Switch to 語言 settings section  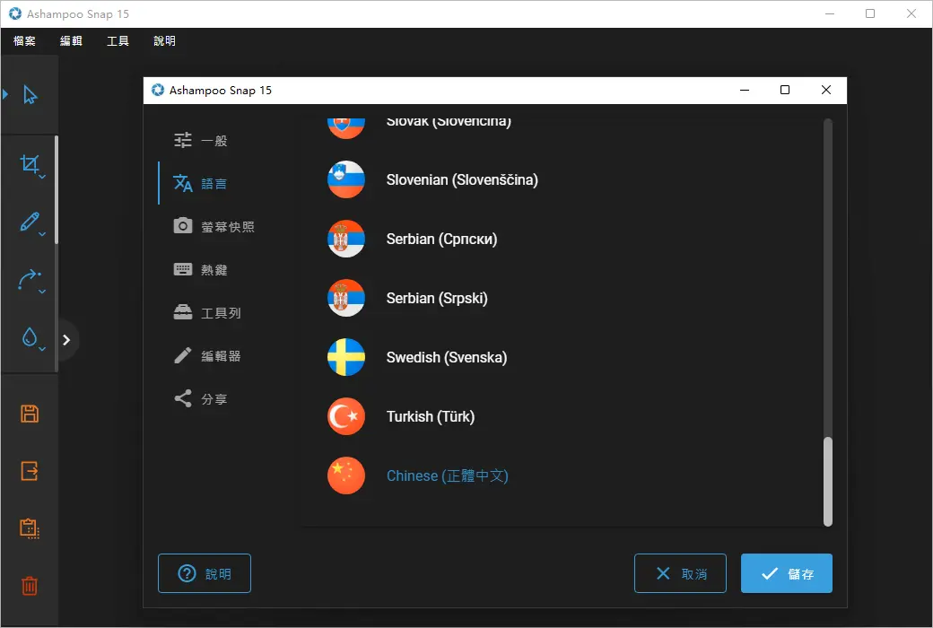201,183
